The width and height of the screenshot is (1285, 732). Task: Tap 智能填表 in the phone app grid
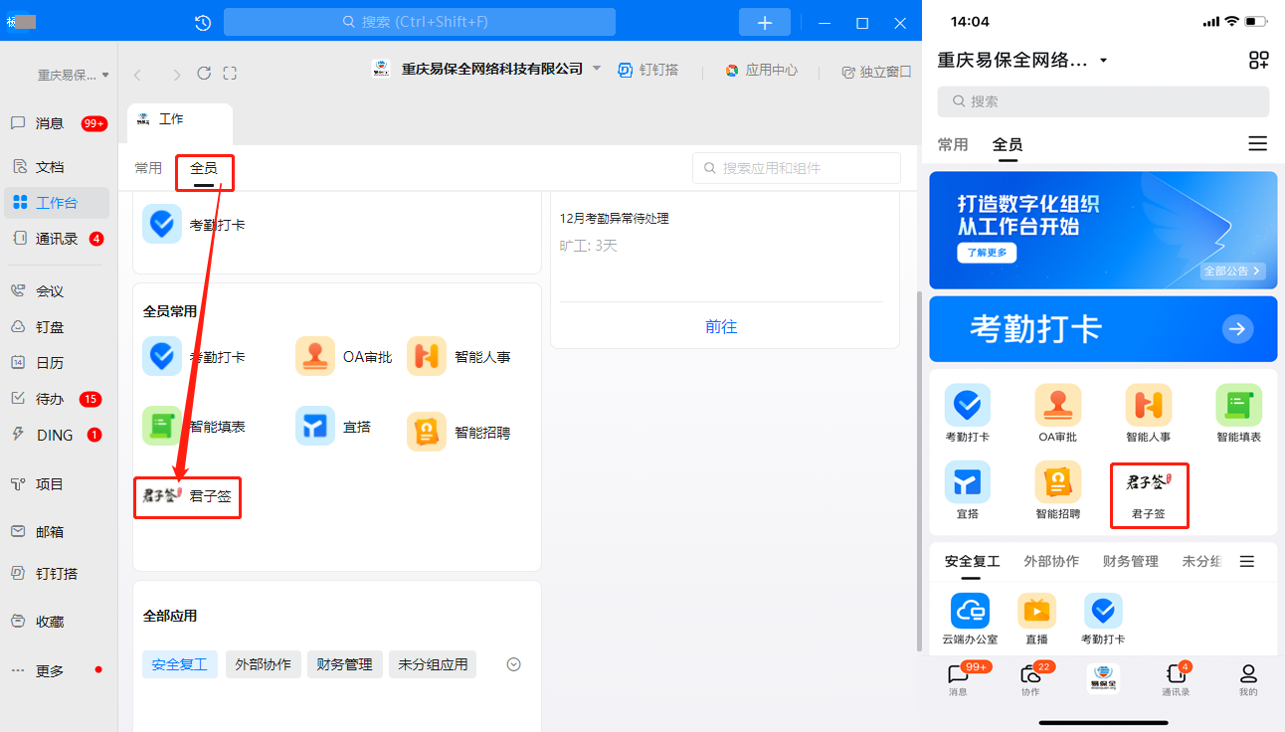click(1238, 414)
